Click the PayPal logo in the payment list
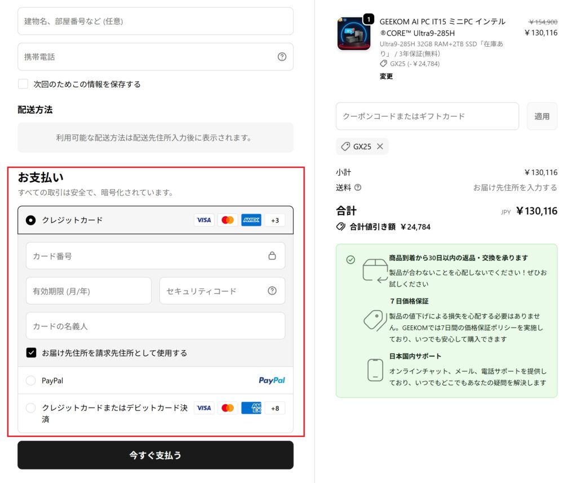The width and height of the screenshot is (577, 483). point(272,381)
